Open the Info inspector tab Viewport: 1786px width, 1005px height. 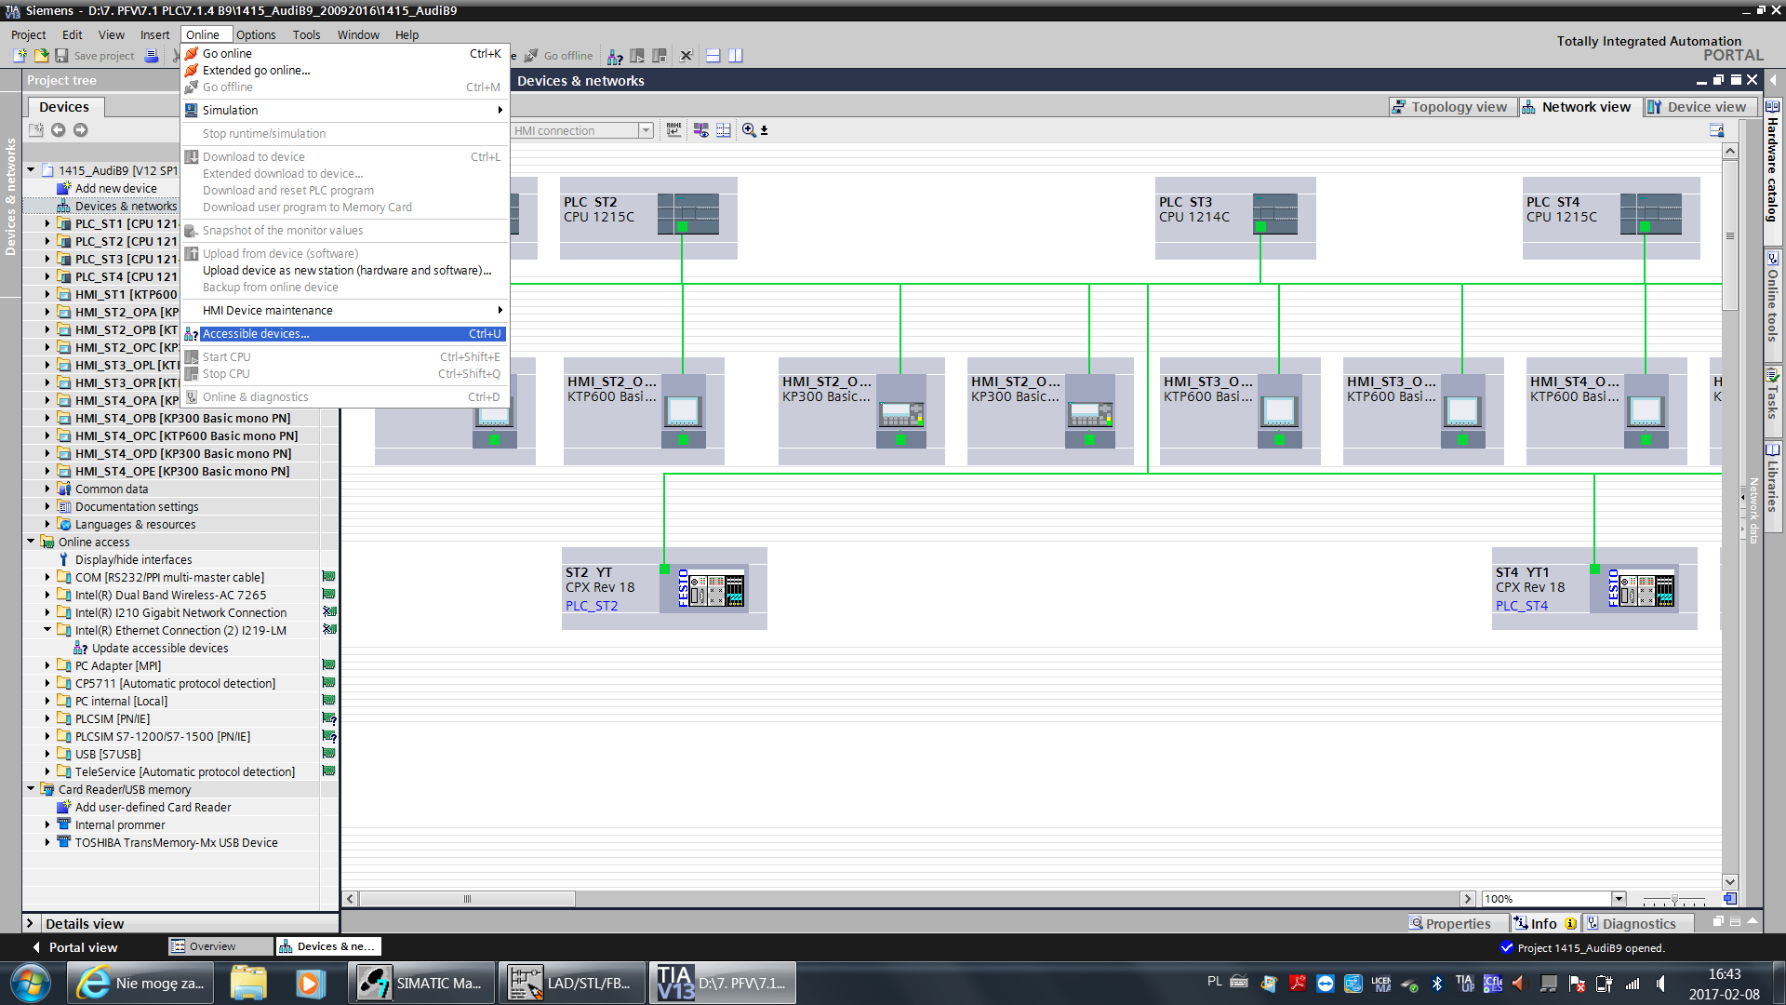(x=1543, y=923)
